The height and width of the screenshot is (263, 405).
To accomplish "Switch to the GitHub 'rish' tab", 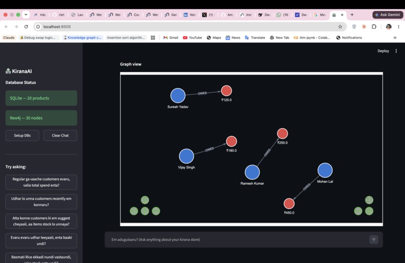I will tap(59, 15).
